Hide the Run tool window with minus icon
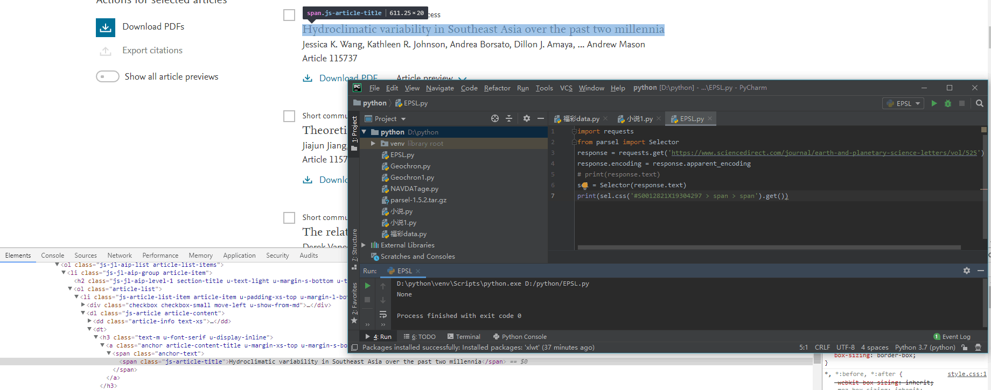The width and height of the screenshot is (991, 390). click(981, 271)
